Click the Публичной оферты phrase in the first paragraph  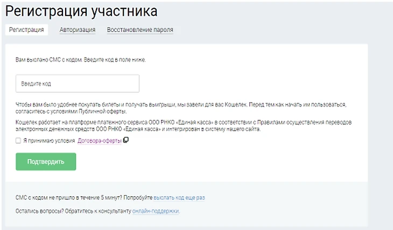coord(102,111)
